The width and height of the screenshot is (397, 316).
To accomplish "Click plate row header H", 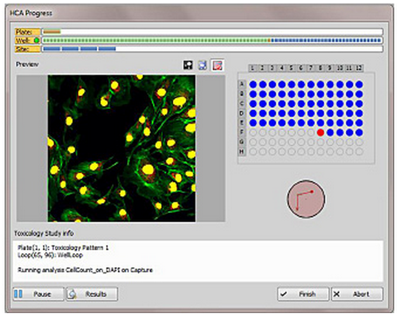I will [x=242, y=151].
